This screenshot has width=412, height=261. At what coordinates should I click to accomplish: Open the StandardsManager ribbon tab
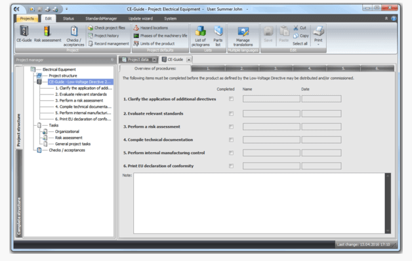[x=101, y=18]
